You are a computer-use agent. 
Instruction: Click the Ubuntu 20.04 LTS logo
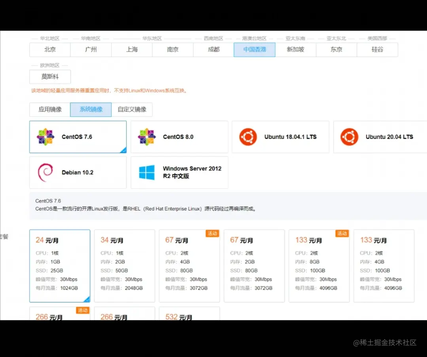point(349,137)
